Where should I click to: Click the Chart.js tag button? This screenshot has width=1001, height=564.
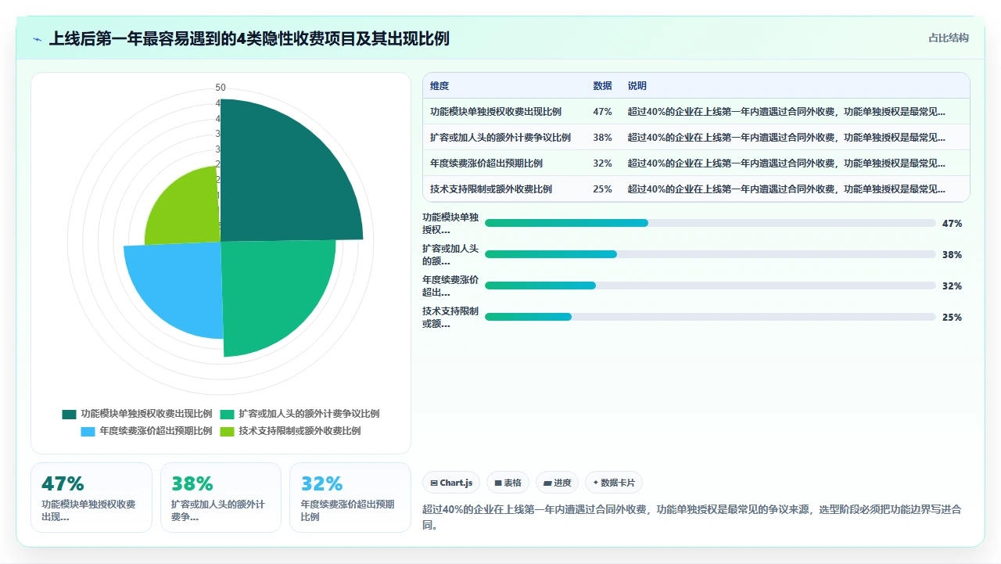coord(451,483)
